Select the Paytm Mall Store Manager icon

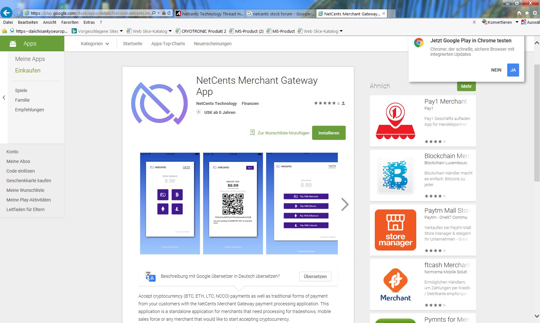coord(395,230)
